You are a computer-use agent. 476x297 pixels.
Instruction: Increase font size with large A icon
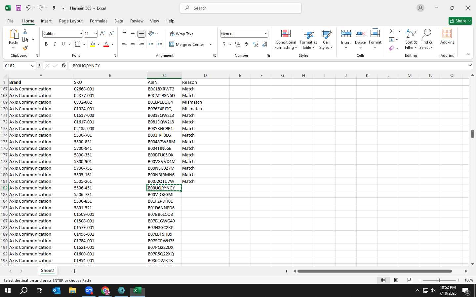pos(102,34)
